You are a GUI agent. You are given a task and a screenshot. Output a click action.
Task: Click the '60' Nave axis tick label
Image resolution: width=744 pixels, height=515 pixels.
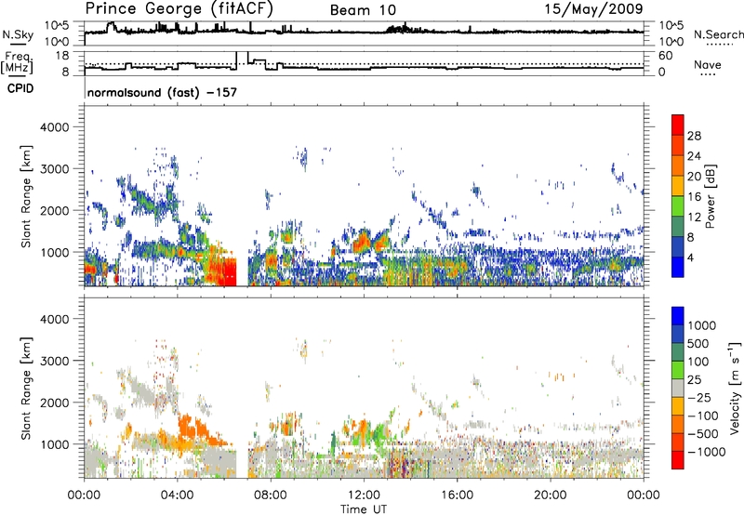666,56
